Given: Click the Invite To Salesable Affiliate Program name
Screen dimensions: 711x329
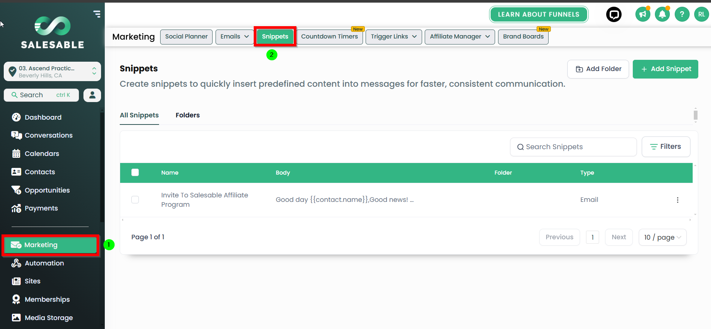Looking at the screenshot, I should click(205, 200).
